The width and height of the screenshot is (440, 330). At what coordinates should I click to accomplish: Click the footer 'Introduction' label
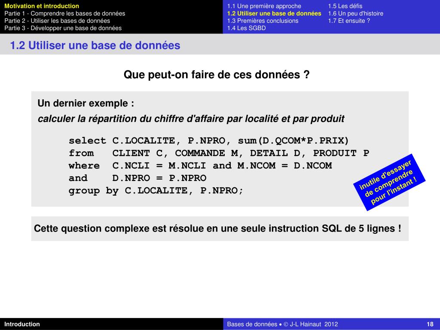pyautogui.click(x=22, y=324)
